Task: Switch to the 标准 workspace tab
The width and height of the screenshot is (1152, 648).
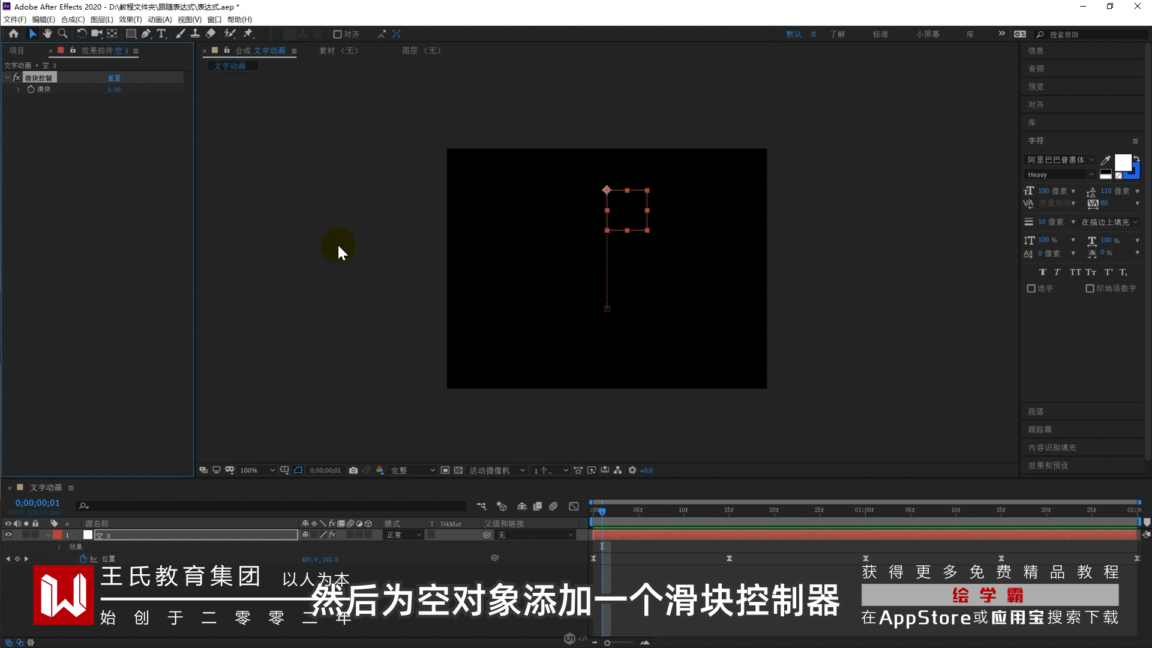Action: [x=880, y=34]
